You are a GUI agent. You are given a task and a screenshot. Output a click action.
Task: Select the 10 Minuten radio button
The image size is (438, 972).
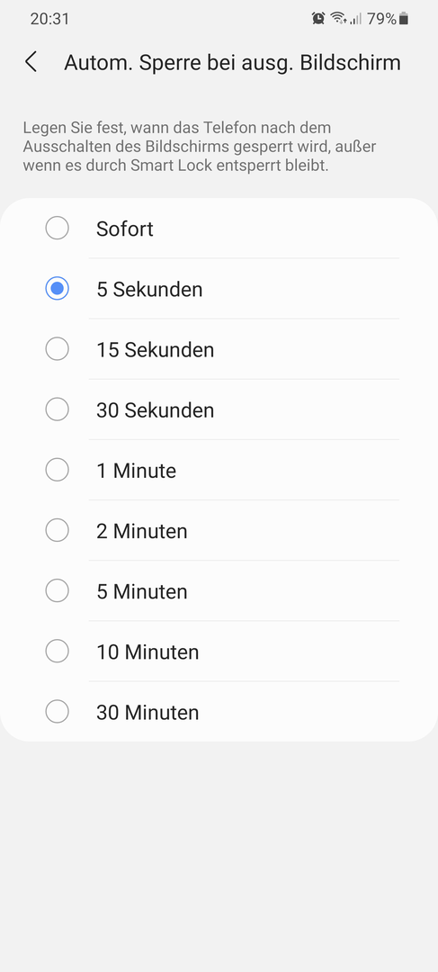[x=57, y=652]
